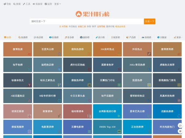Screen dimensions: 185x138
Task: Expand 更多 at end of category tabs
Action: tap(177, 37)
